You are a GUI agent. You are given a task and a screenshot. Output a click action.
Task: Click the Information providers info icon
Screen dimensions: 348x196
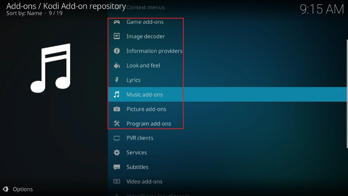click(117, 51)
